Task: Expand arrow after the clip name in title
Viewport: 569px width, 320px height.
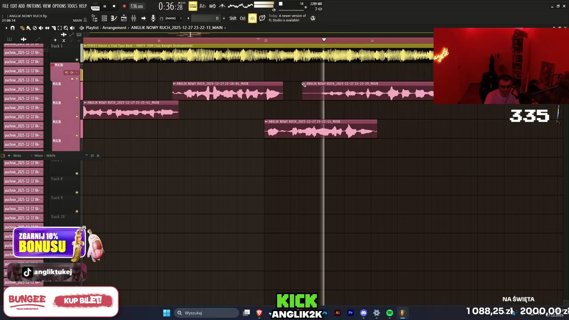Action: pos(225,28)
